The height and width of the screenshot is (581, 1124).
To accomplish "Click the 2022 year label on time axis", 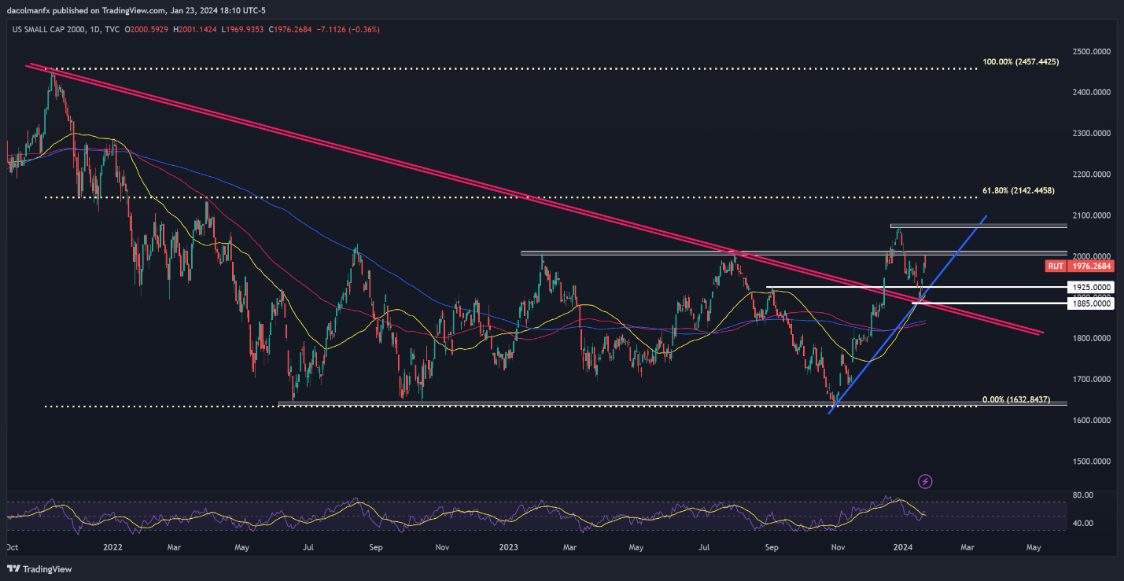I will (x=112, y=546).
